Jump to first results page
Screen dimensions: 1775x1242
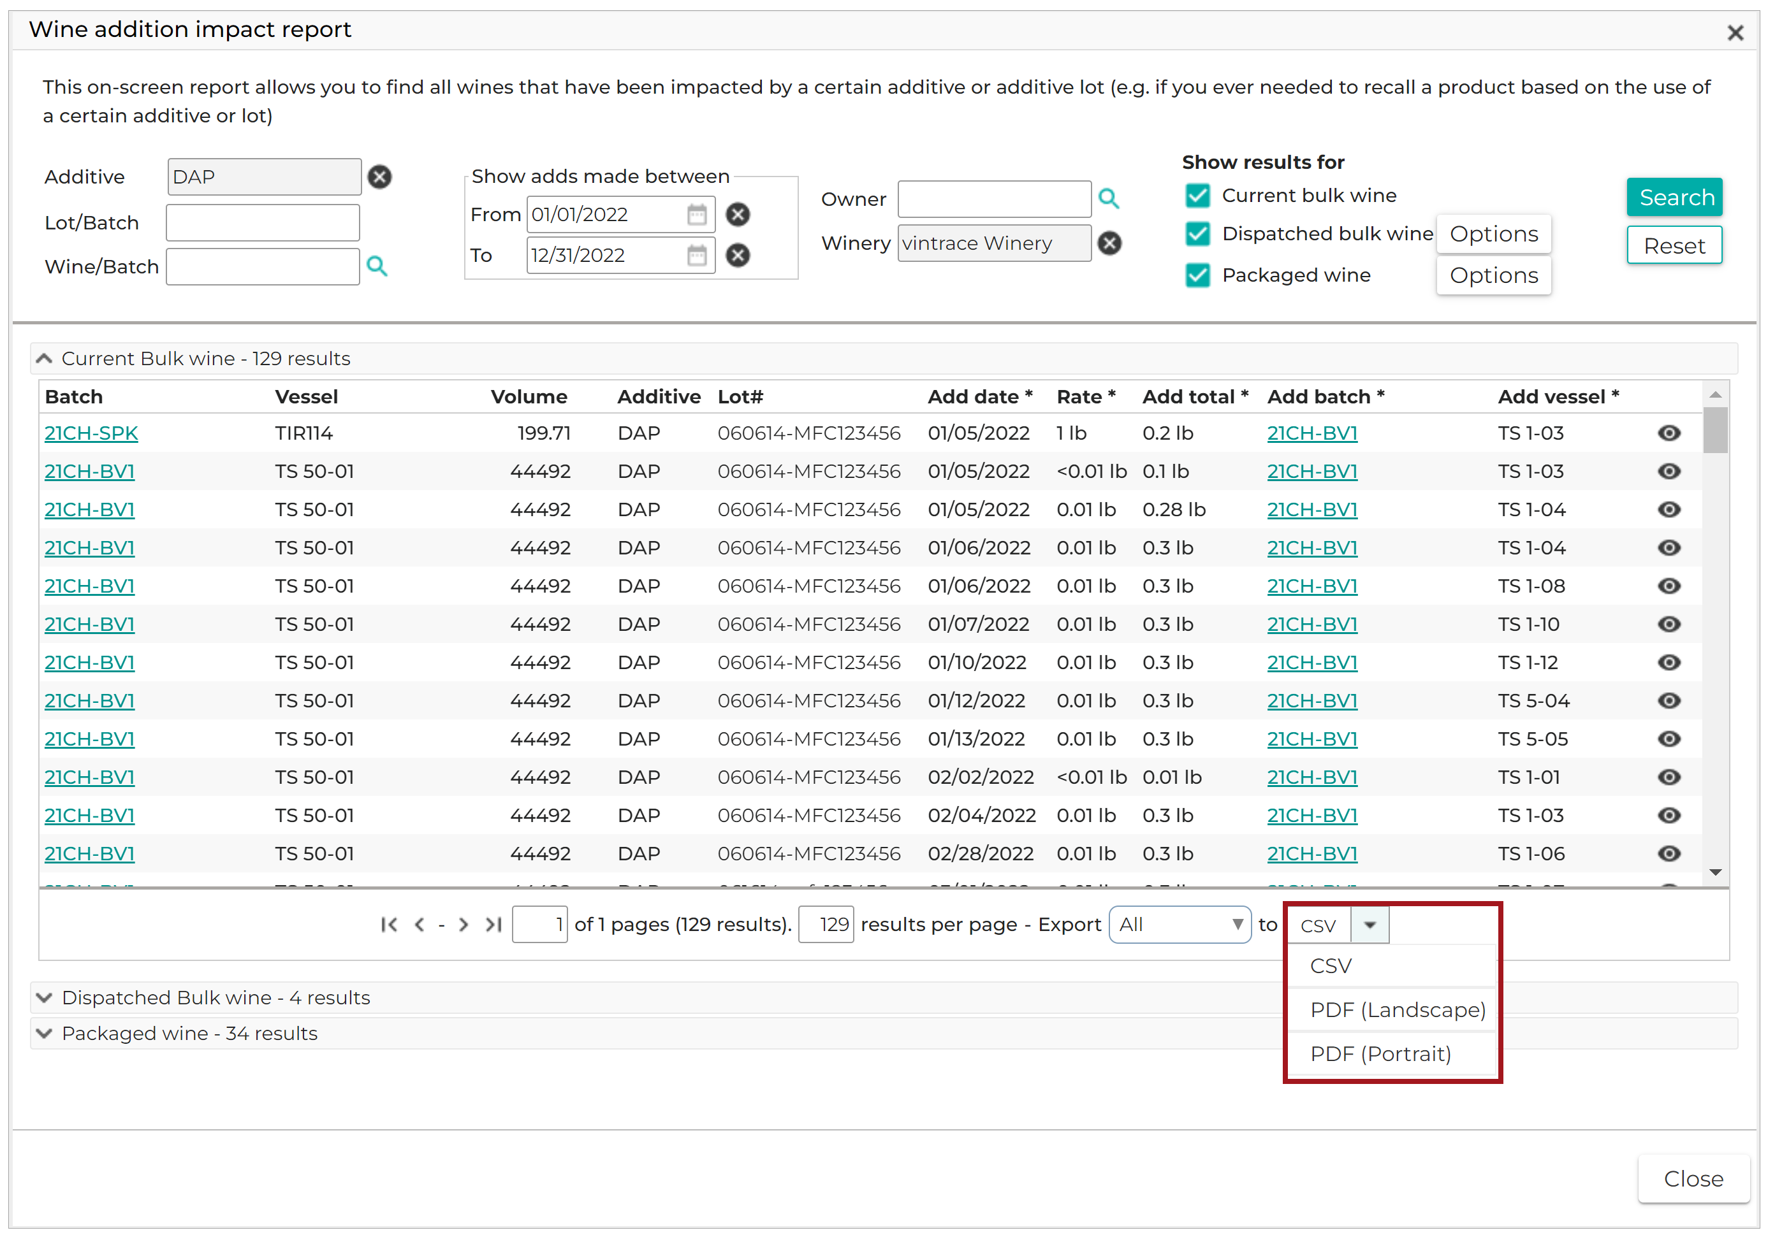[389, 925]
